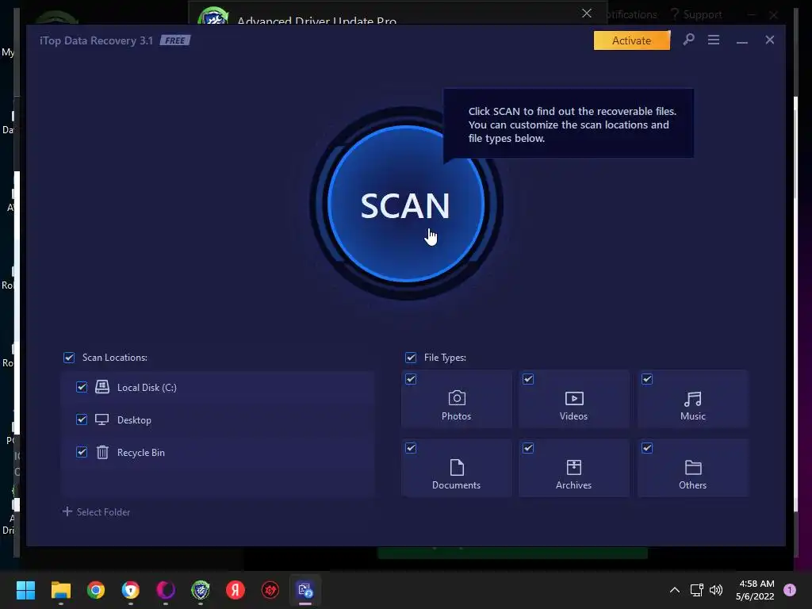This screenshot has height=609, width=812.
Task: Open the network status tray icon
Action: coord(696,590)
